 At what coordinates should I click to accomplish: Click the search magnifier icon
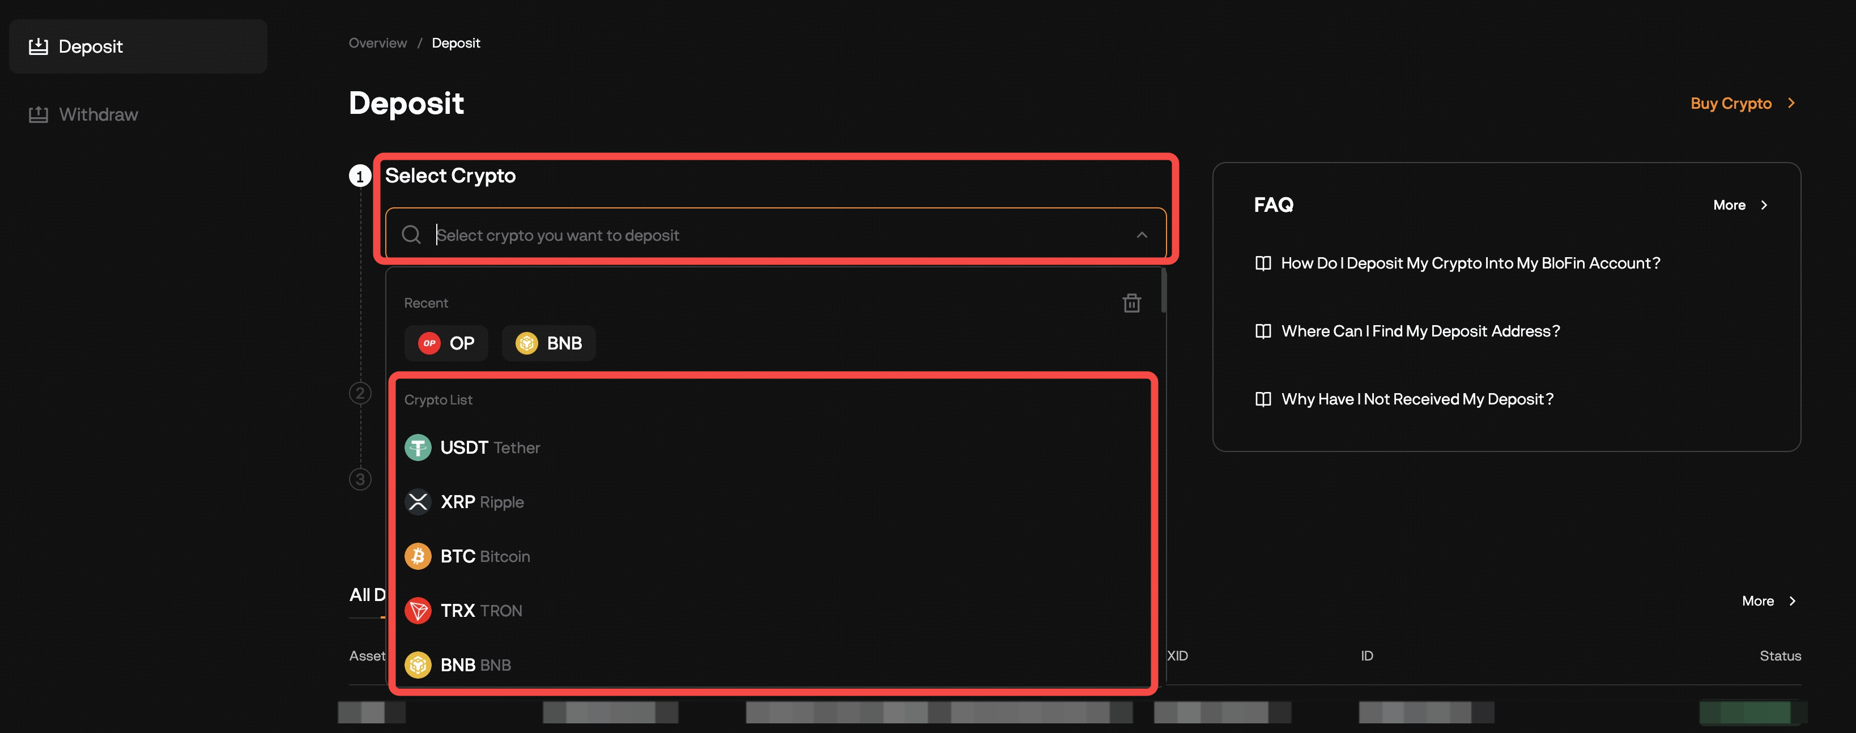pyautogui.click(x=411, y=235)
